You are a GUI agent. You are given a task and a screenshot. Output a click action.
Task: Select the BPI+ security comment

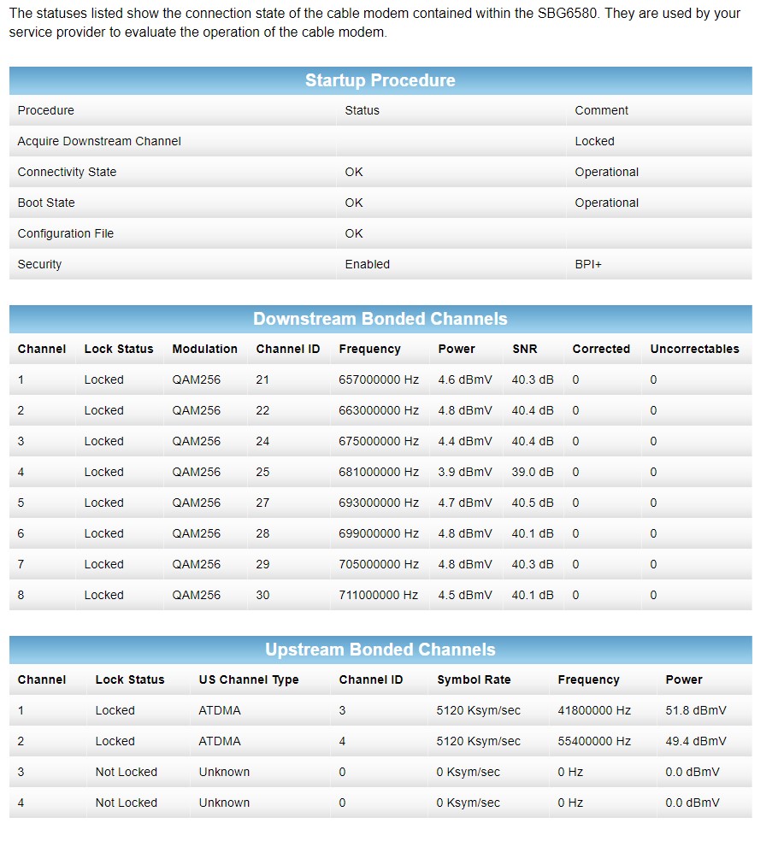pos(588,264)
